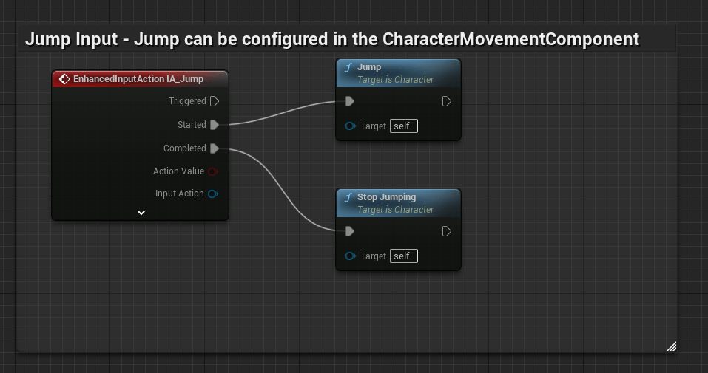This screenshot has width=708, height=373.
Task: Click the Stop Jumping input execution pin
Action: [349, 231]
